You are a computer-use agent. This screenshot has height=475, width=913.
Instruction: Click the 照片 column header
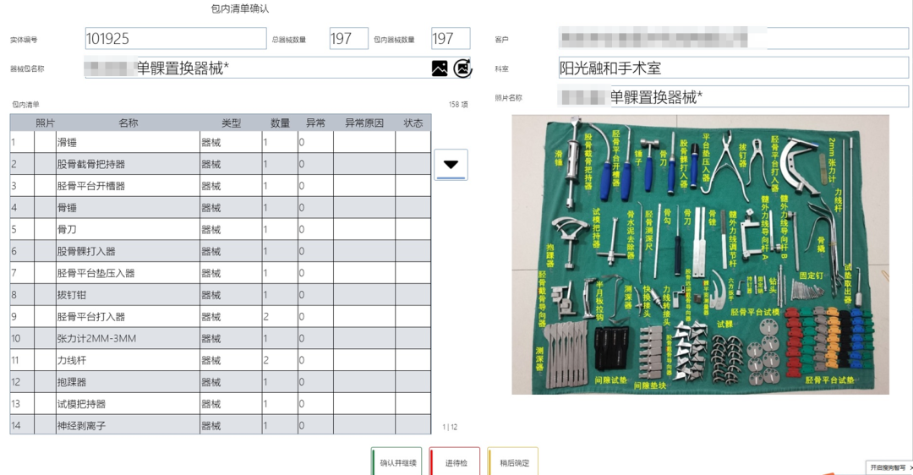[x=45, y=123]
